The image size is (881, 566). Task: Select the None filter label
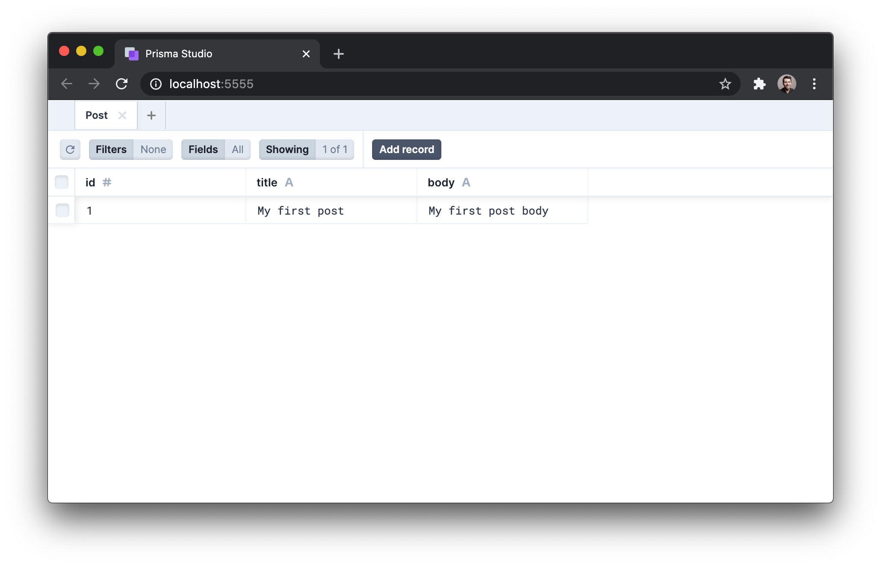pos(153,149)
